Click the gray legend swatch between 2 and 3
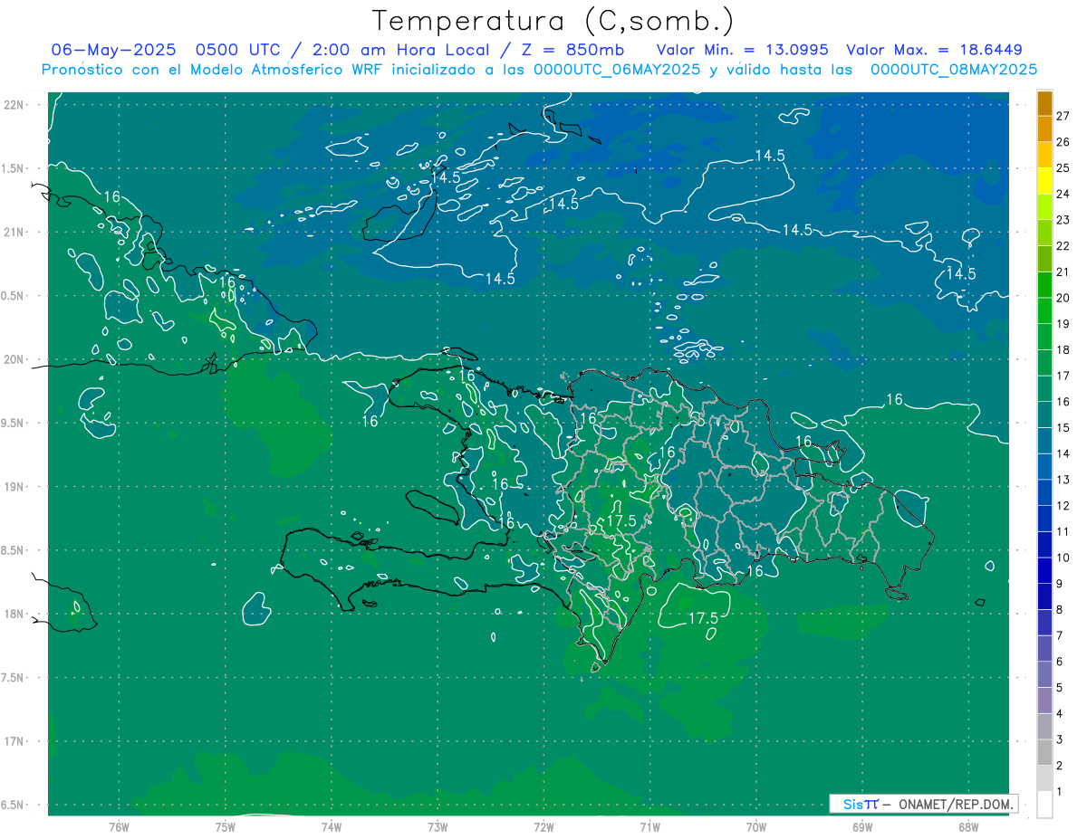This screenshot has height=839, width=1087. 1045,752
